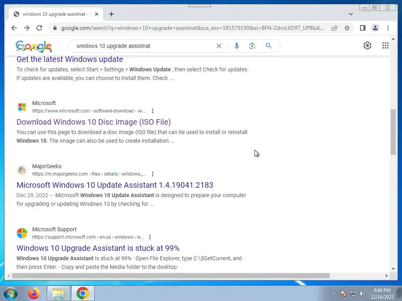Click the URL address bar

[192, 28]
